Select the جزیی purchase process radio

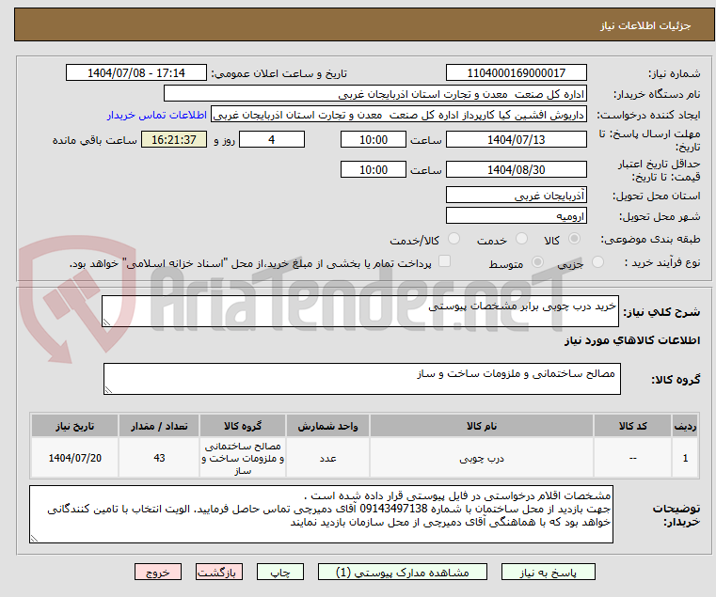click(x=597, y=262)
